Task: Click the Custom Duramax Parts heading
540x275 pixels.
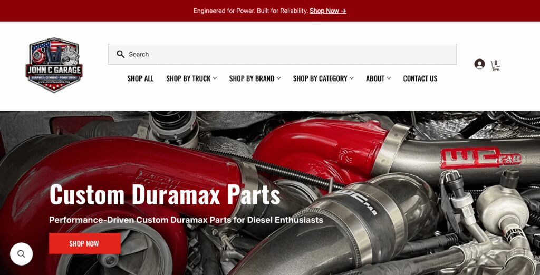Action: tap(165, 194)
